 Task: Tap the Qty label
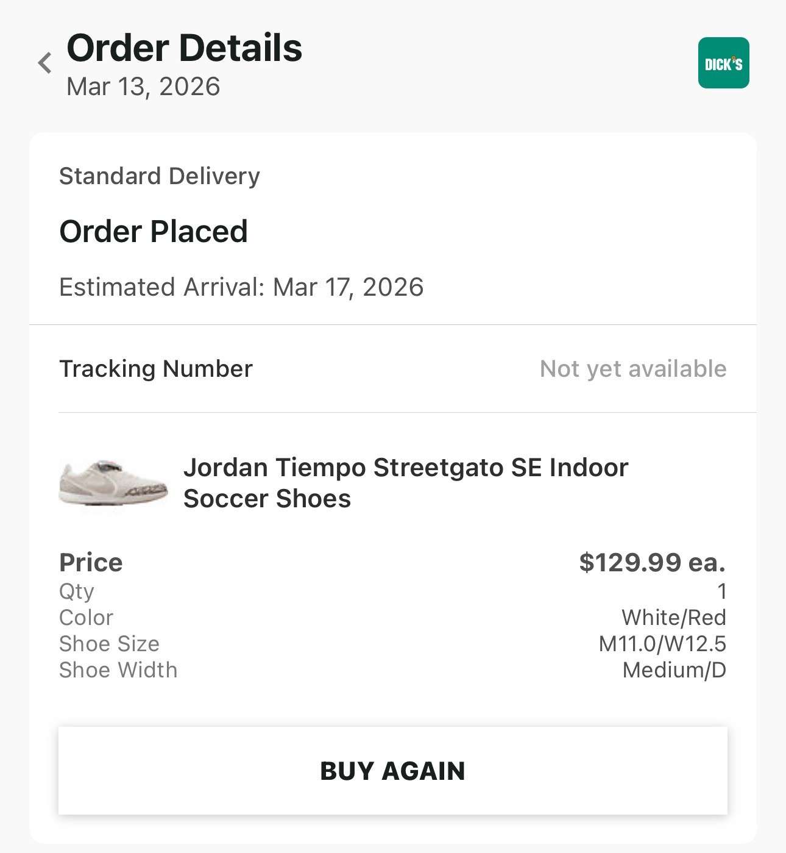tap(77, 591)
